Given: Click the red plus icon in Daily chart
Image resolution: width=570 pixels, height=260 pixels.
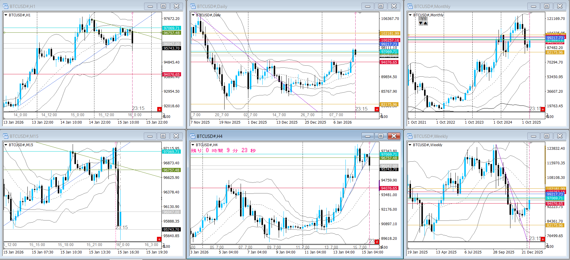Looking at the screenshot, I should tap(377, 109).
